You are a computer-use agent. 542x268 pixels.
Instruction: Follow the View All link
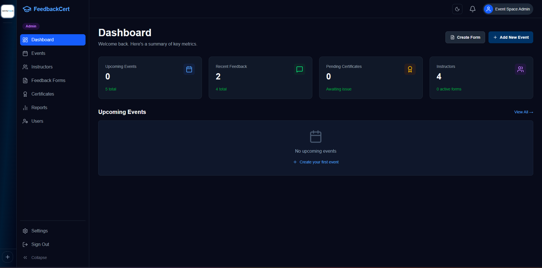pos(523,112)
